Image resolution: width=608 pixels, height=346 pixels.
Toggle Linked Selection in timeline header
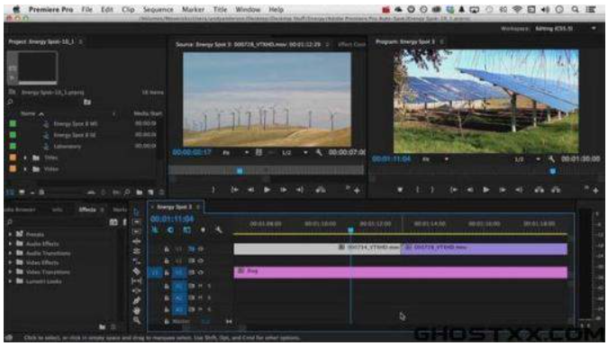186,230
